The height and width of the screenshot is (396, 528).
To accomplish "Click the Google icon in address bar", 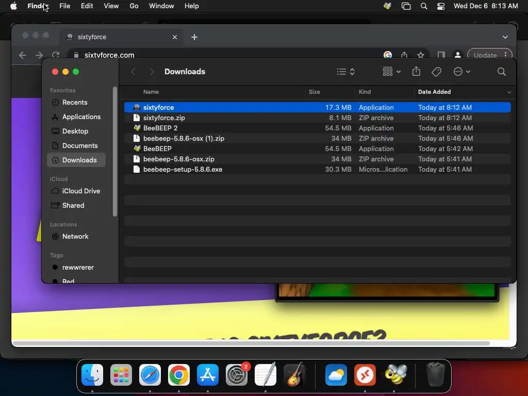I will (x=388, y=55).
